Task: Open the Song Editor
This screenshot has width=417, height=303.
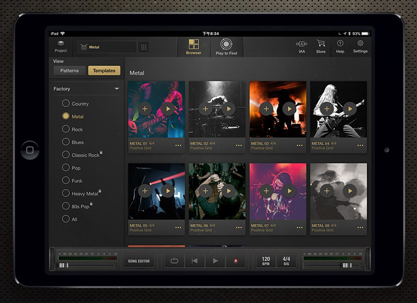Action: click(139, 261)
